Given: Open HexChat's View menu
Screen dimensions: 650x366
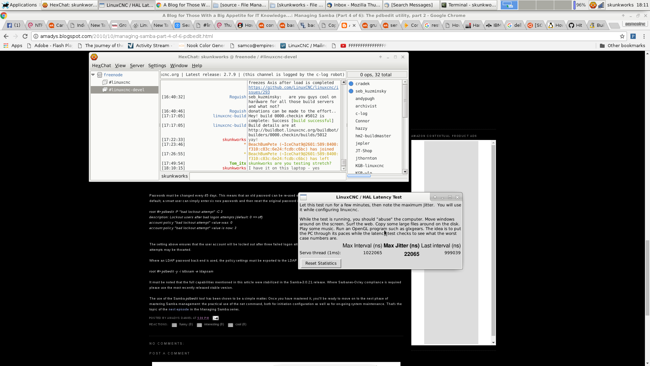Looking at the screenshot, I should coord(120,66).
